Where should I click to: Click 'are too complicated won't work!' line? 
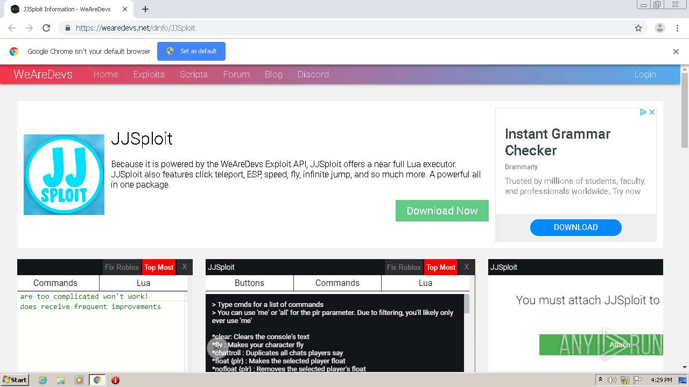click(85, 296)
